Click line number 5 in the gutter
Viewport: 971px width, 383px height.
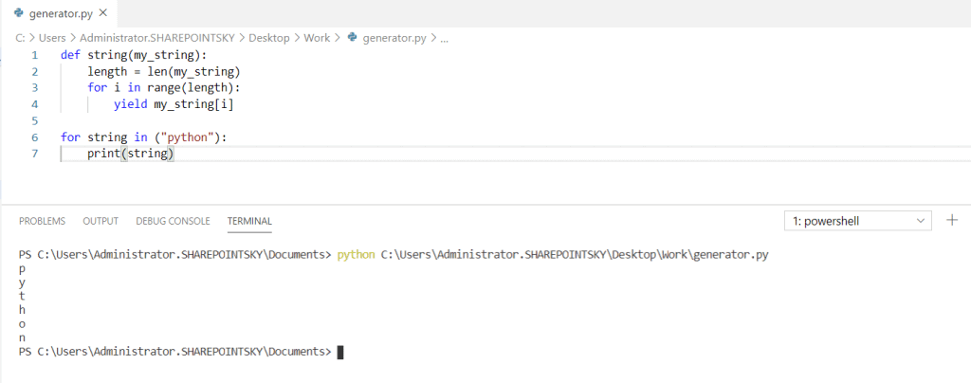(34, 121)
